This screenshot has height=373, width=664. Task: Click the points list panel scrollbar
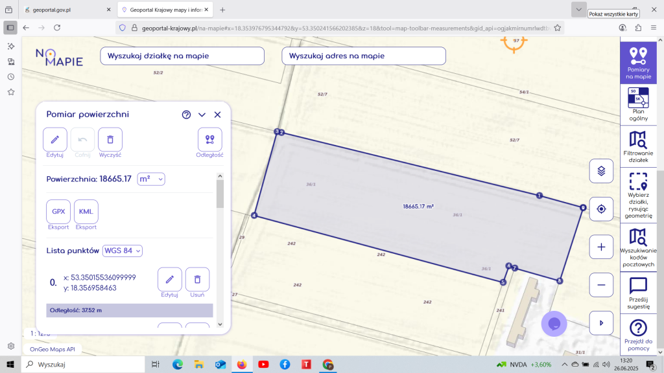220,194
